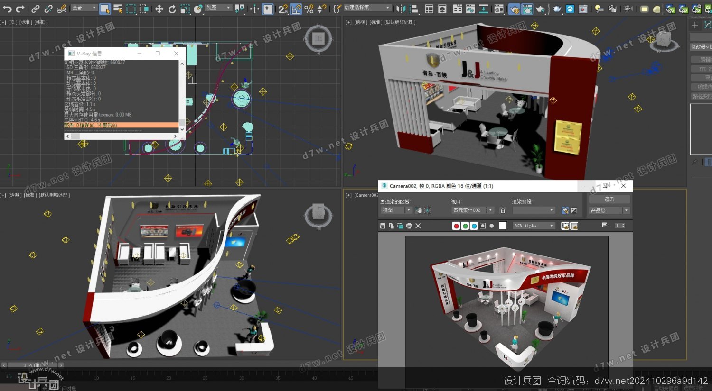Click the warnings line in V-Ray log
This screenshot has height=391, width=712.
(x=121, y=125)
